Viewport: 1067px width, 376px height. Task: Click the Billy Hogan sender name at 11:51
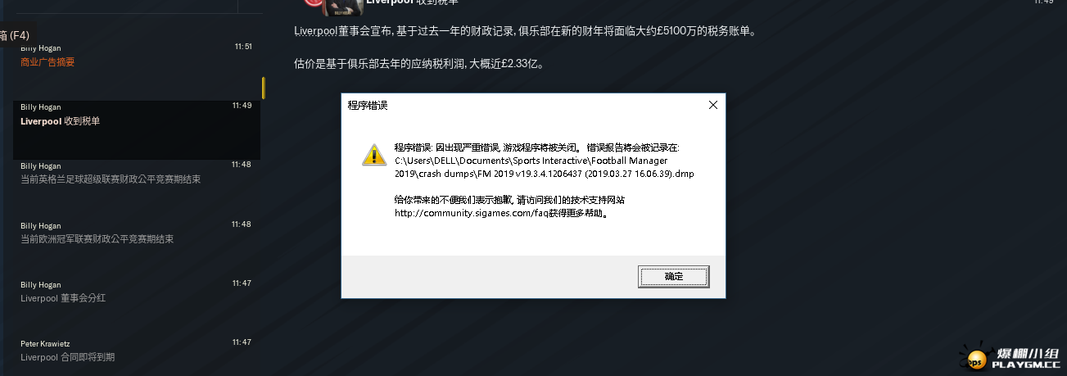[41, 48]
